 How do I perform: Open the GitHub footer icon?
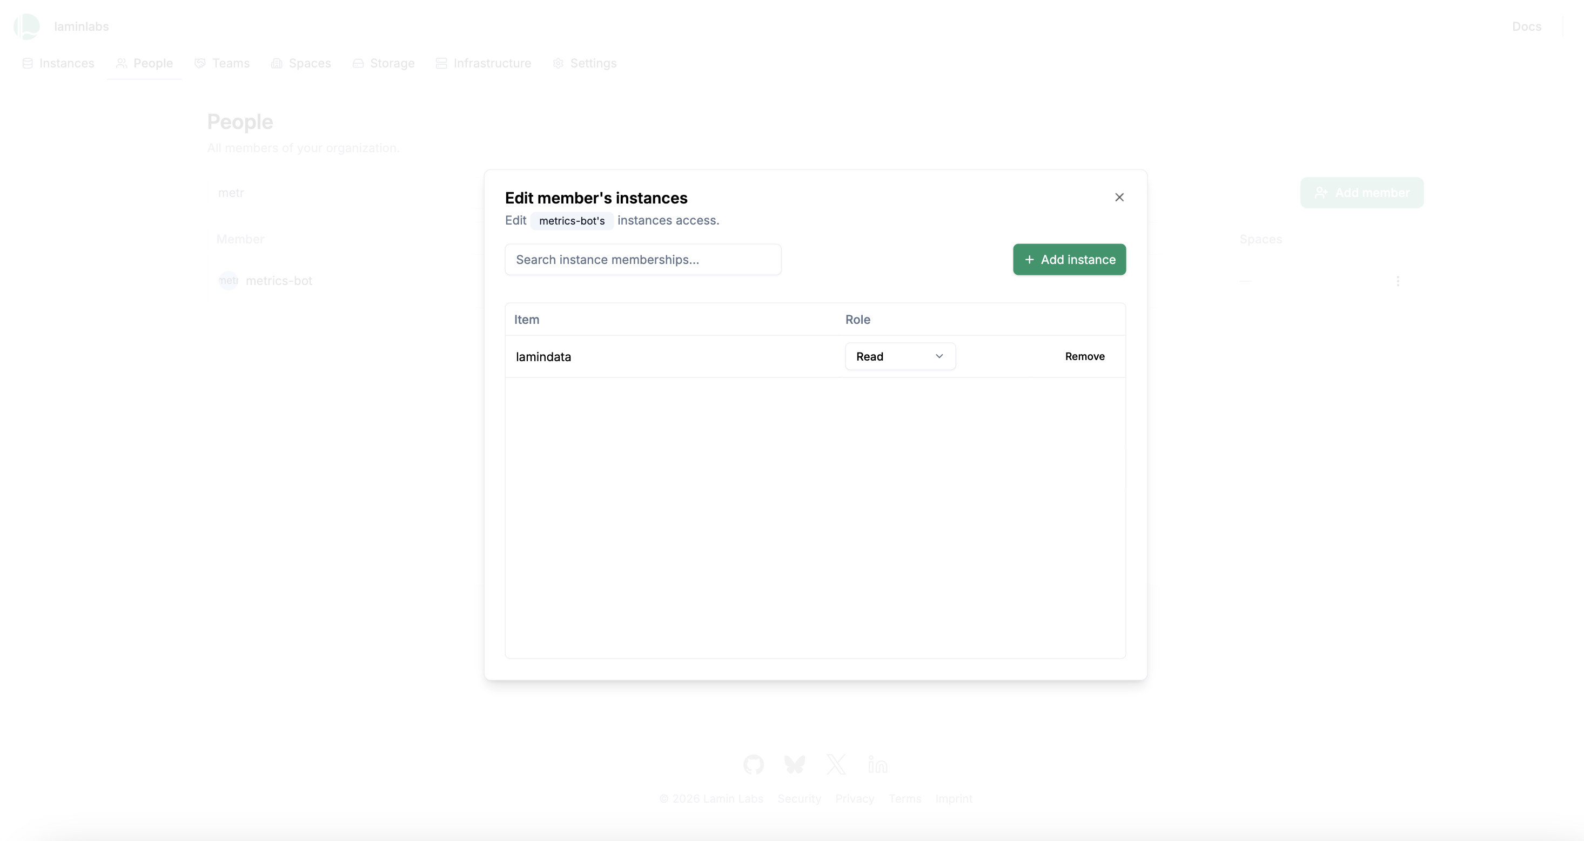(x=753, y=764)
